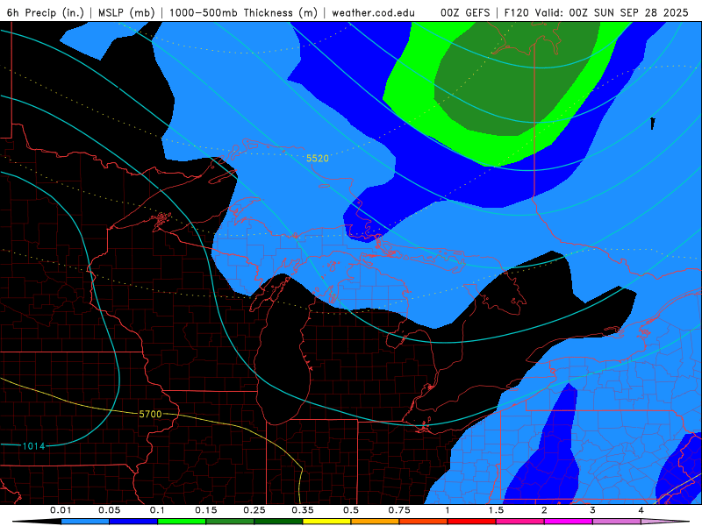Click the red-orange 0.75–1 legend swatch
Viewport: 702px width, 526px height.
(424, 522)
